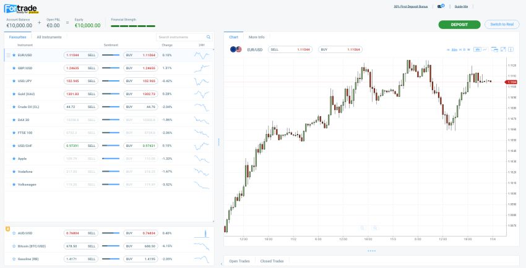The image size is (526, 268).
Task: Select the 30m chart timeframe
Action: point(454,49)
